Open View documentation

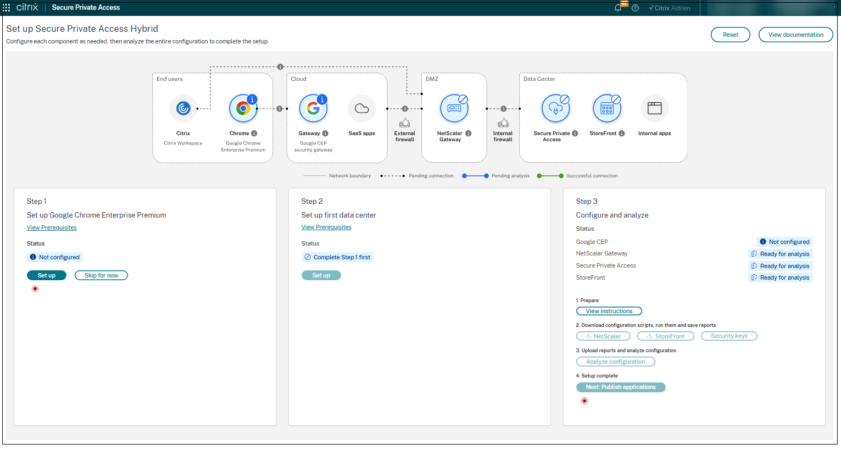pyautogui.click(x=796, y=35)
